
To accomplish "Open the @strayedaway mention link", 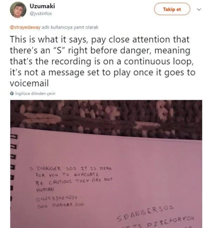I will (25, 27).
